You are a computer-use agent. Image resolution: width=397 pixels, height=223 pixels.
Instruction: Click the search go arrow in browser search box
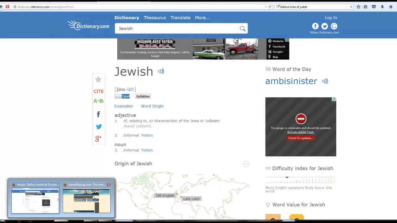coord(351,7)
